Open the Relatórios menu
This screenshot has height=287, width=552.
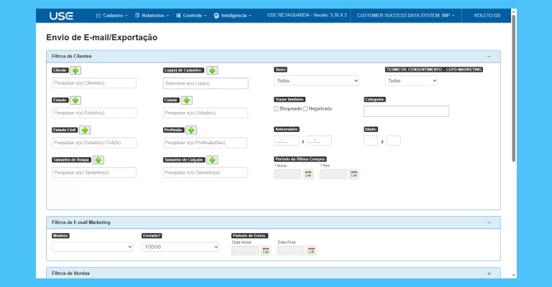coord(152,15)
